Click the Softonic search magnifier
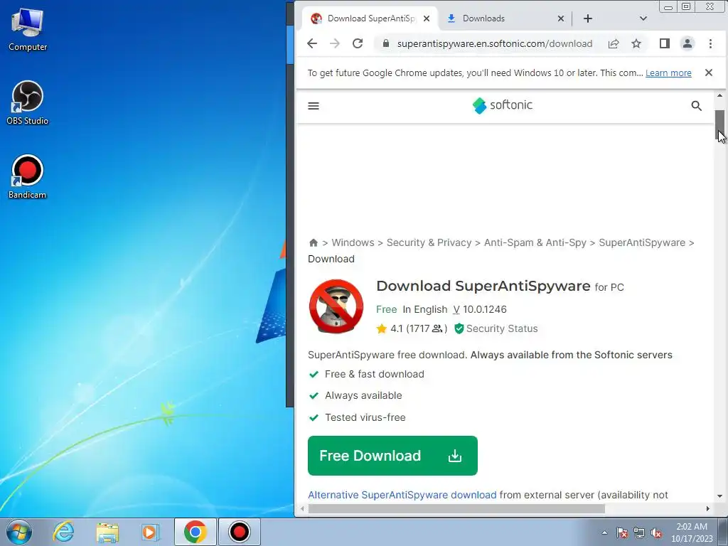728x546 pixels. [x=696, y=106]
